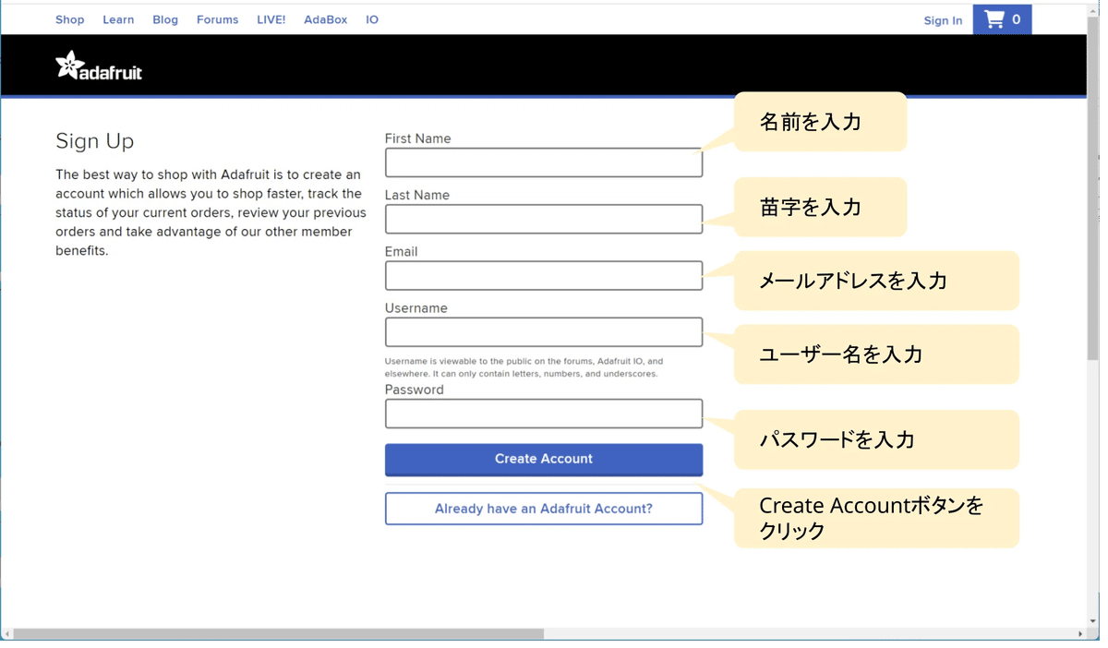Select the Last Name input field

[x=543, y=219]
